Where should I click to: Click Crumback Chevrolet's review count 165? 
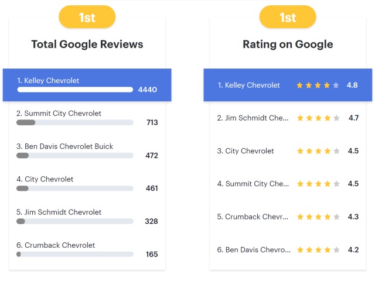pyautogui.click(x=152, y=254)
